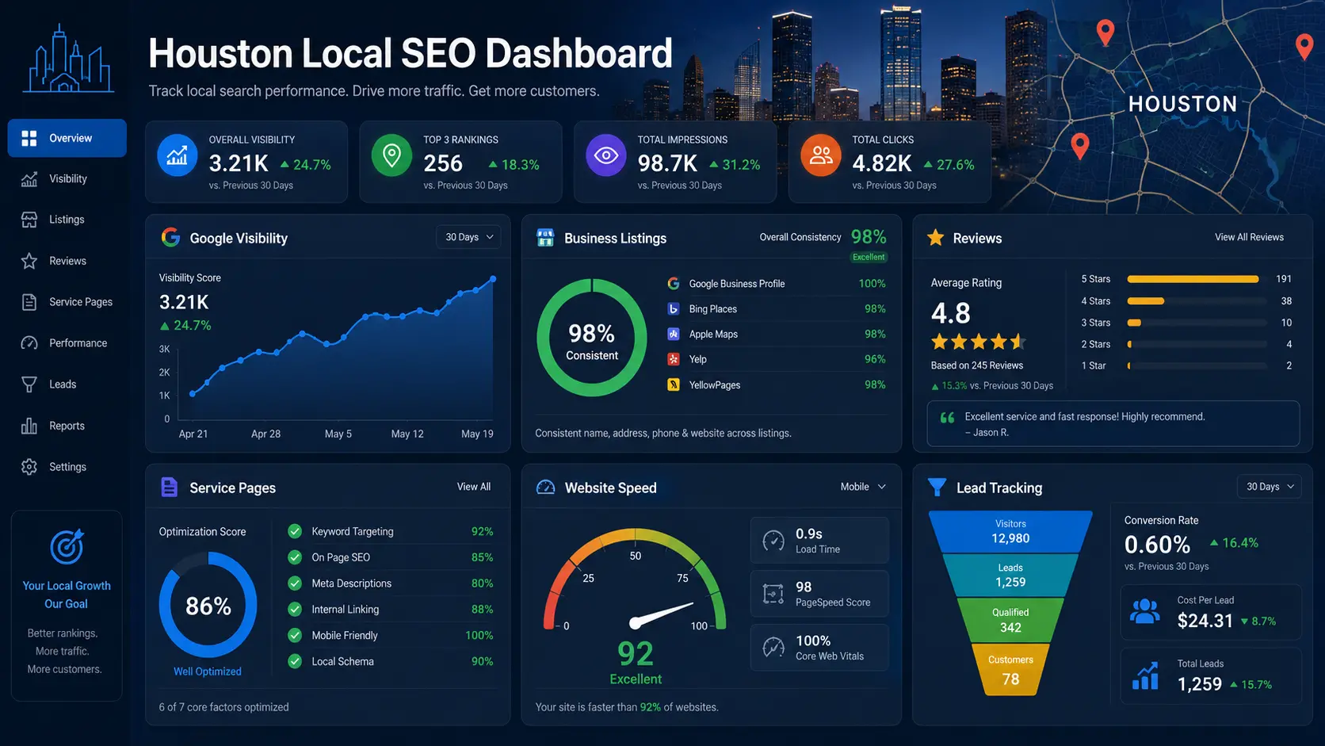Open the Performance menu item
The height and width of the screenshot is (746, 1325).
[x=67, y=343]
